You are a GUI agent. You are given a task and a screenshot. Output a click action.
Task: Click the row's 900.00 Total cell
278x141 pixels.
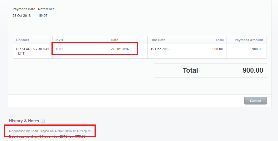pos(217,49)
